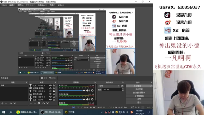This screenshot has height=115, width=204.
Task: Open the Windows notification center icon
Action: pos(148,112)
